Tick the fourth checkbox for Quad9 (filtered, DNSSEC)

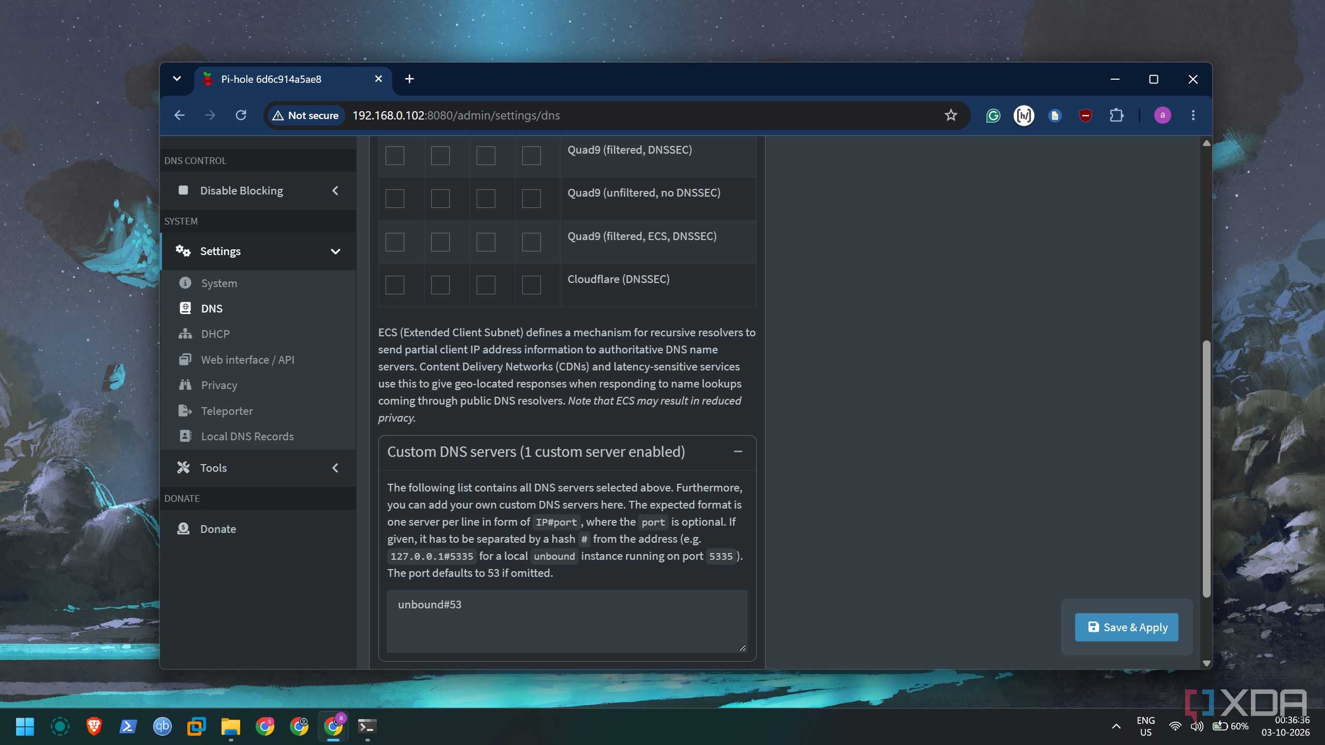[x=531, y=156]
